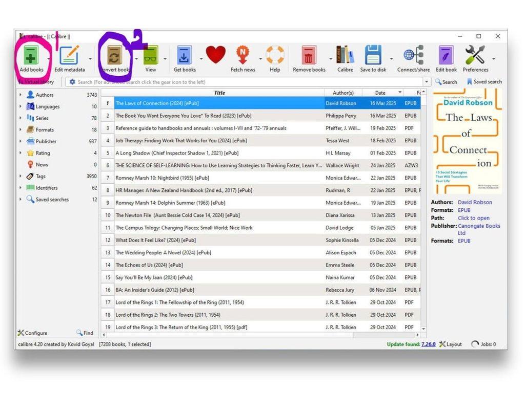Screen dimensions: 525x393
Task: Open the dropdown arrow next to Remove books
Action: (331, 59)
